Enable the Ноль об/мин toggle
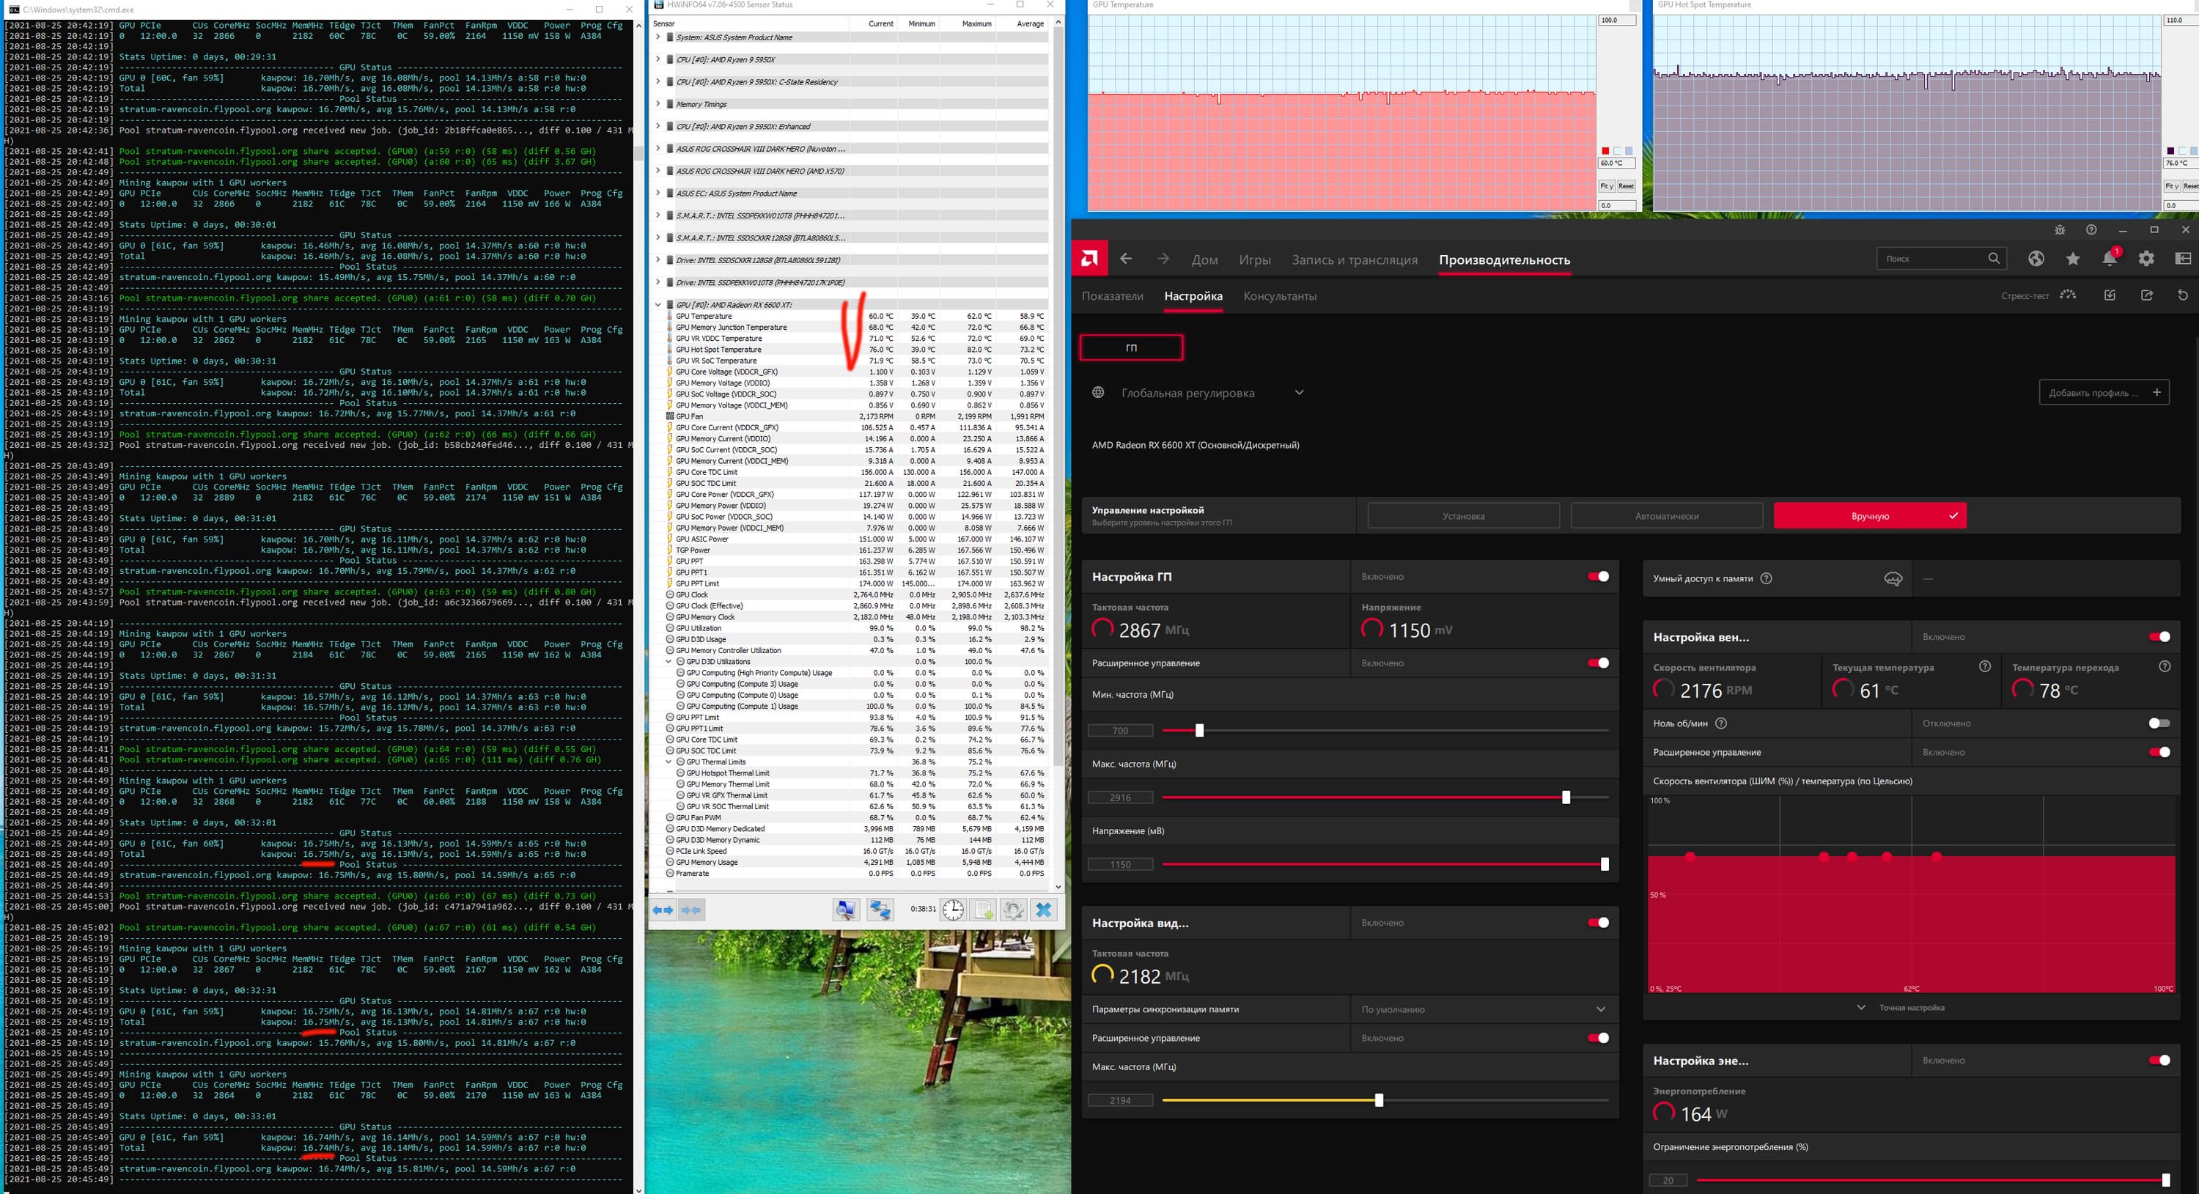The image size is (2199, 1194). [2159, 723]
